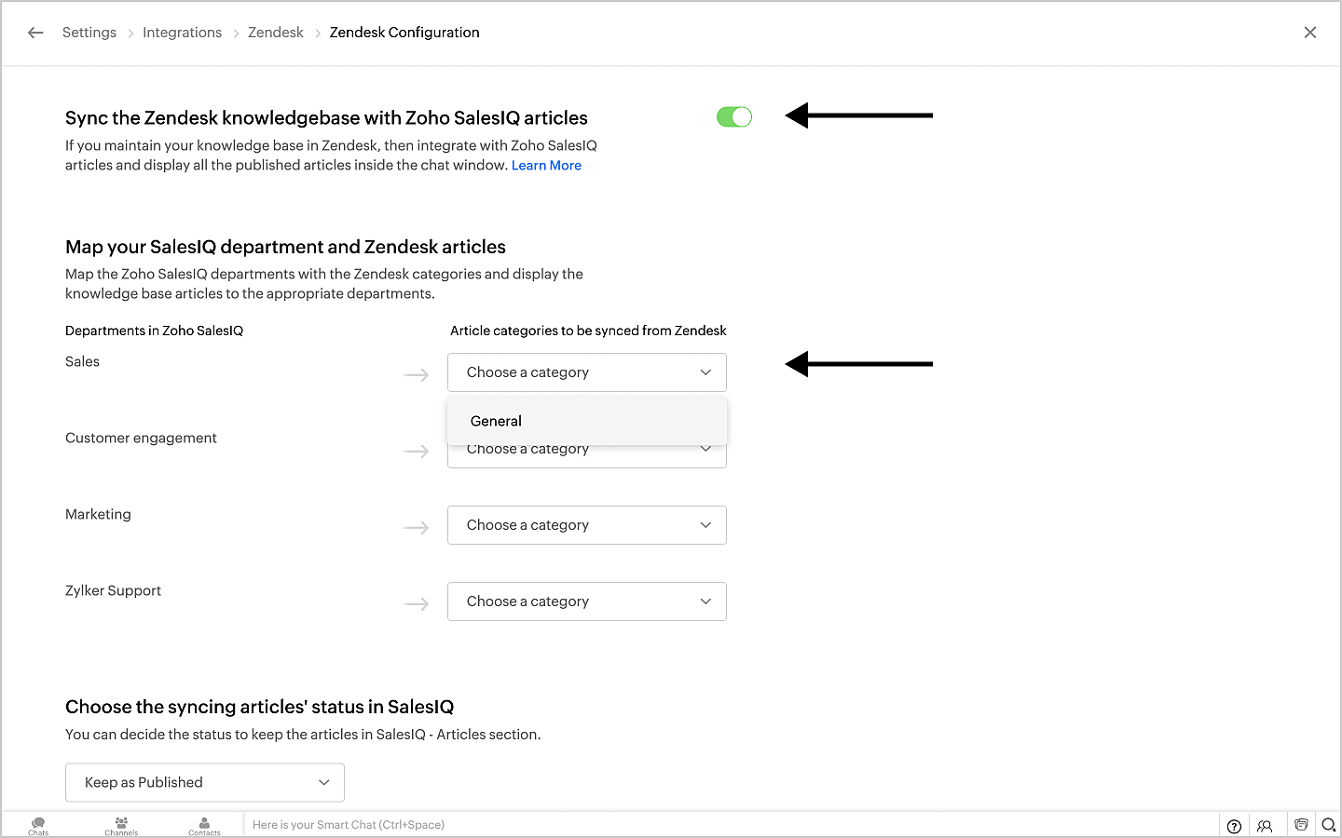
Task: Open the Zendesk breadcrumb link
Action: 276,33
